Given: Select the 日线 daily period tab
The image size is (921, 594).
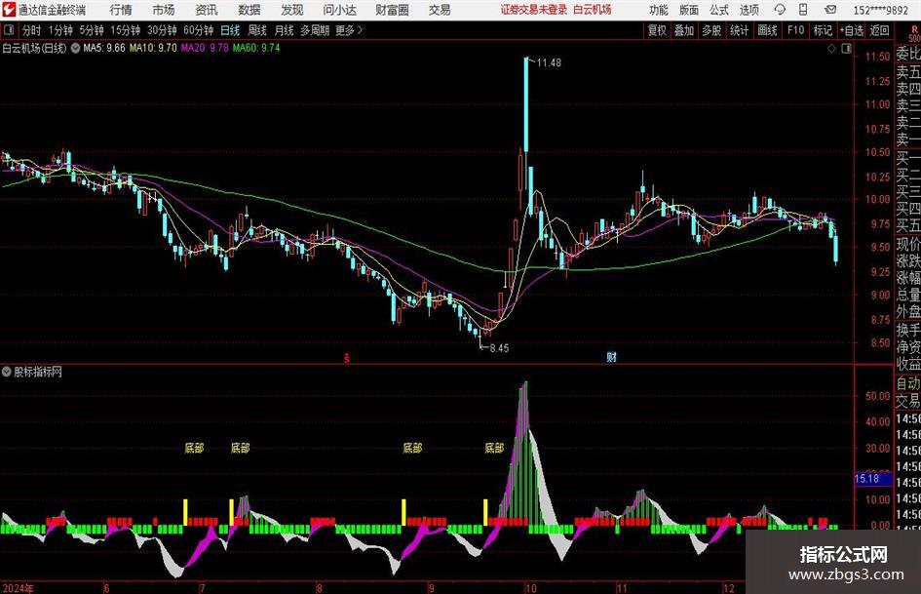Looking at the screenshot, I should pos(230,30).
